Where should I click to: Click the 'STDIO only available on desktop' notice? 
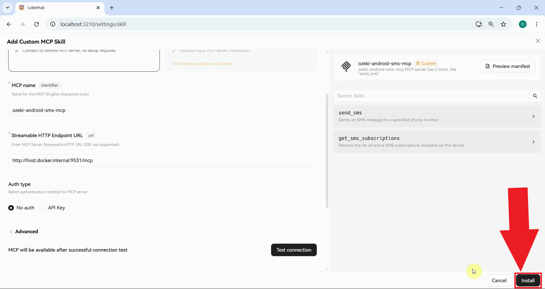[202, 64]
